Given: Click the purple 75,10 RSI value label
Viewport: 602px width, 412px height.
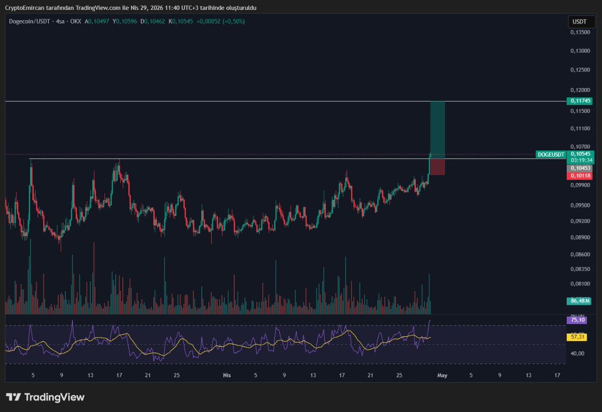Looking at the screenshot, I should click(576, 320).
